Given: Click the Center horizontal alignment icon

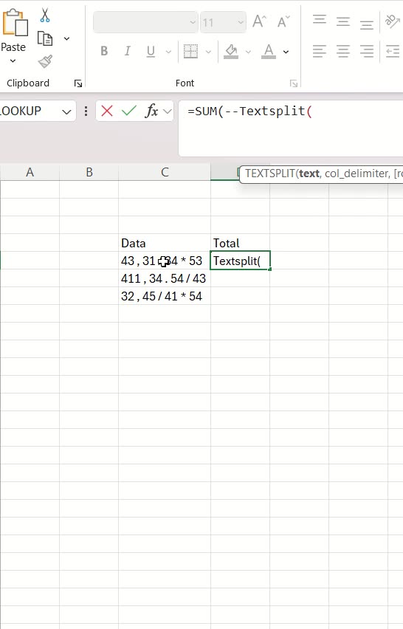Looking at the screenshot, I should 343,52.
